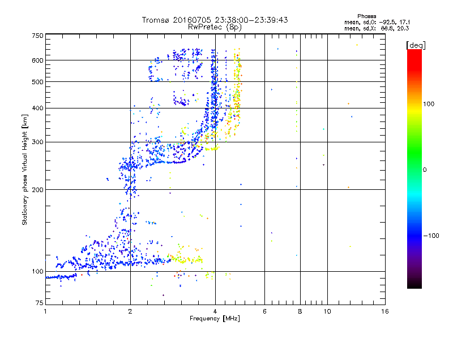This screenshot has width=453, height=339.
Task: Click the x-axis tick label '6'
Action: (264, 311)
